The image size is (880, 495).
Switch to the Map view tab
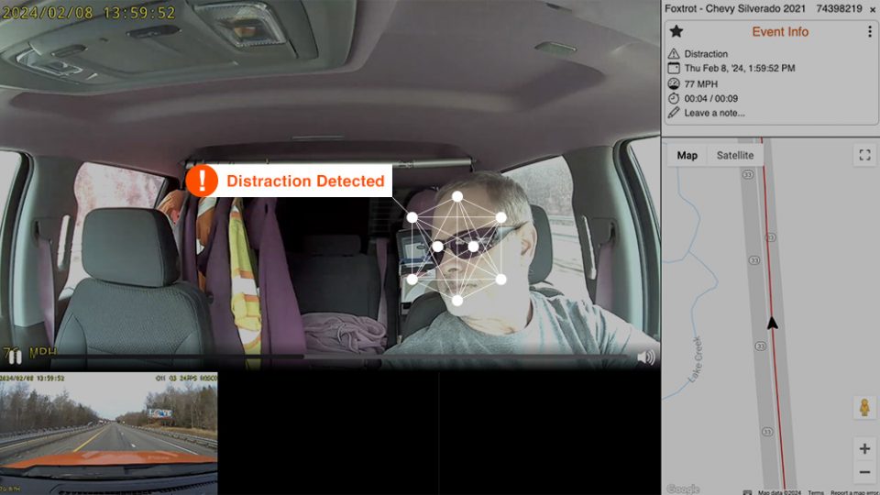(x=687, y=156)
